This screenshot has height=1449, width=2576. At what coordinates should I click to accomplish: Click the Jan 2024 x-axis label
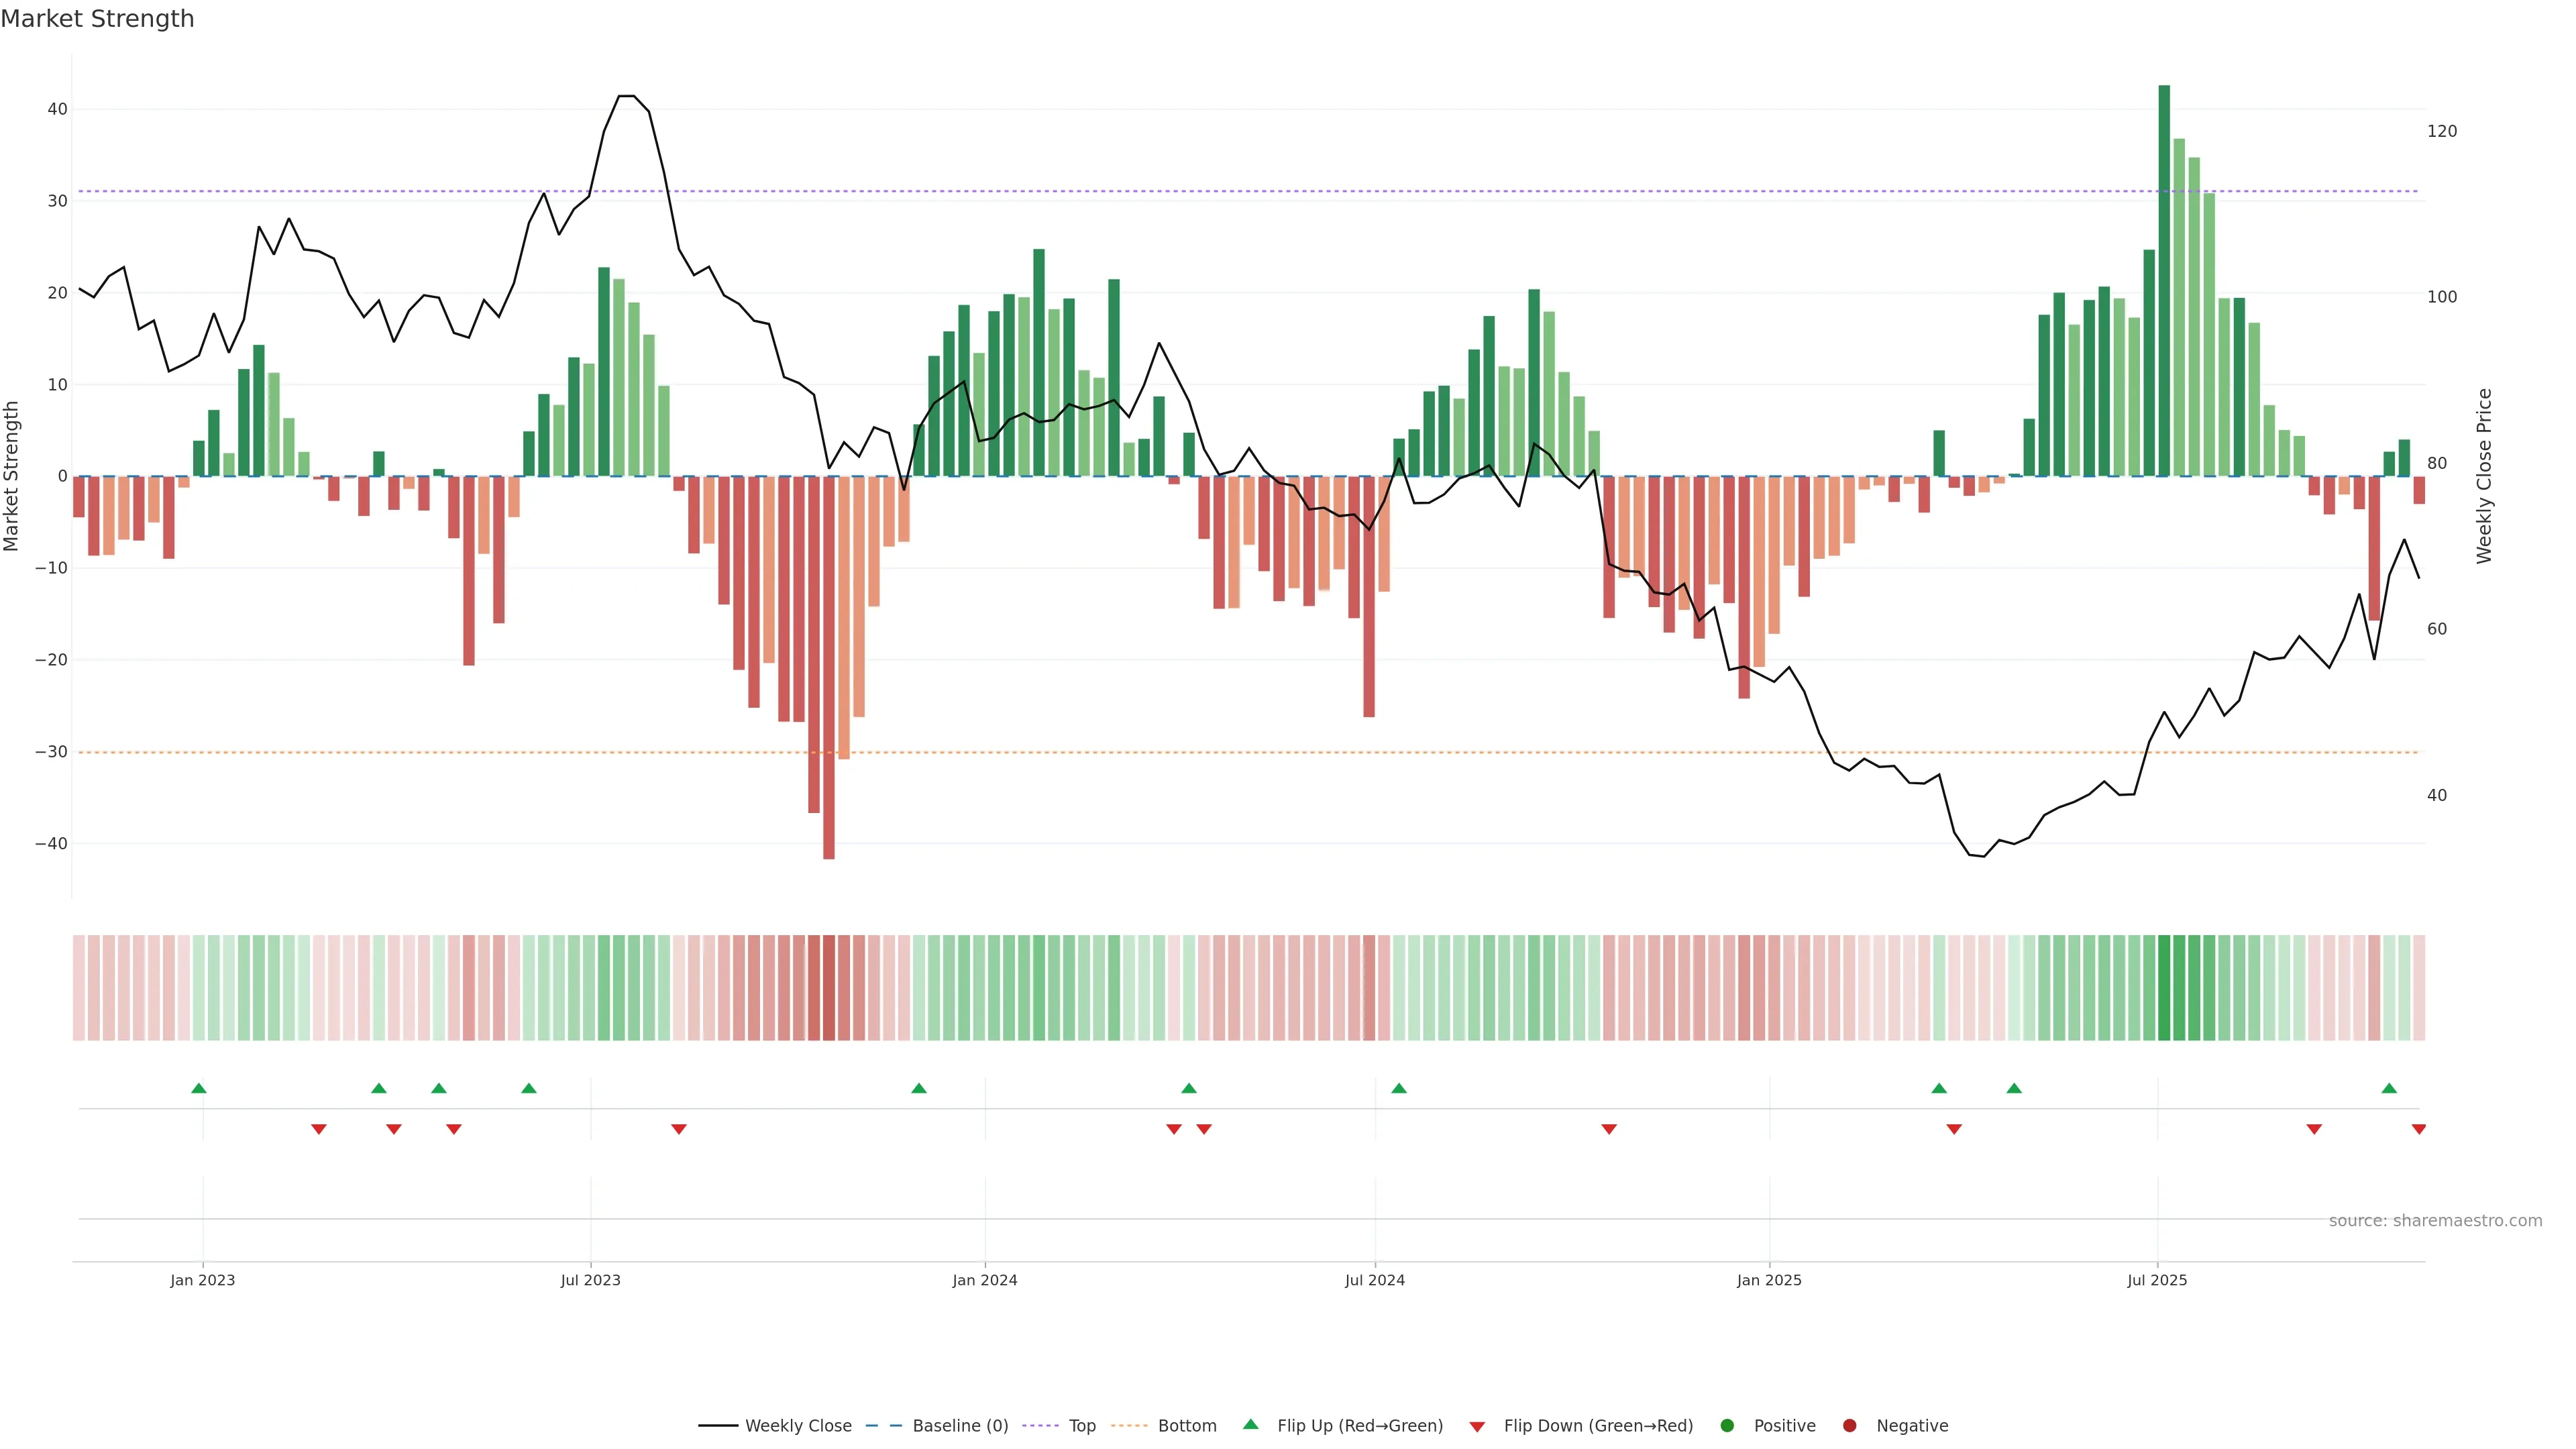pyautogui.click(x=985, y=1280)
